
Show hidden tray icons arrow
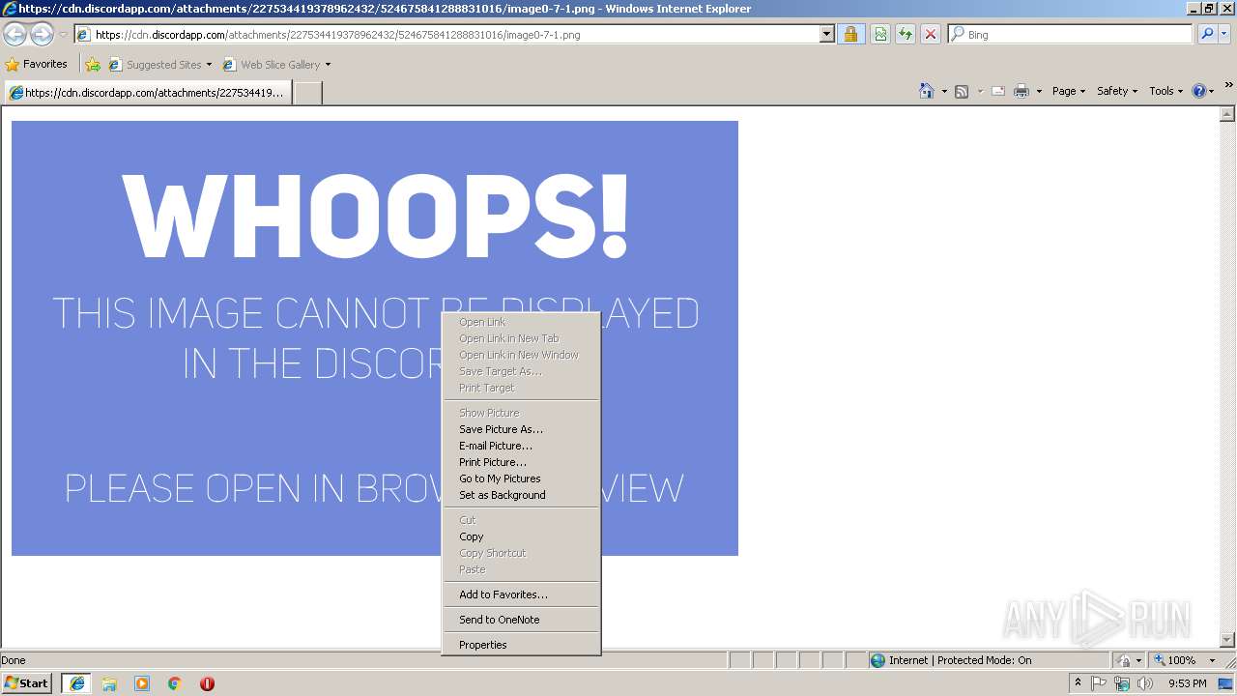(x=1078, y=682)
